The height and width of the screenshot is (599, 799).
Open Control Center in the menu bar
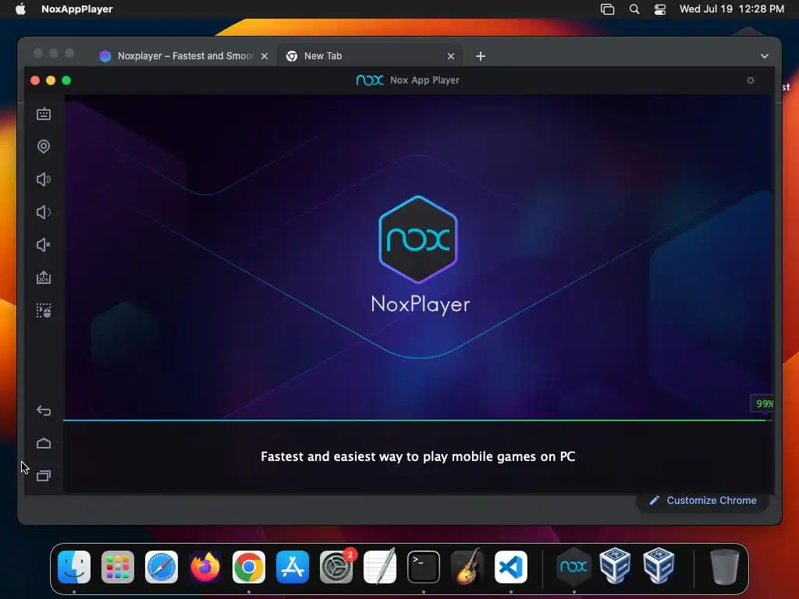tap(660, 9)
